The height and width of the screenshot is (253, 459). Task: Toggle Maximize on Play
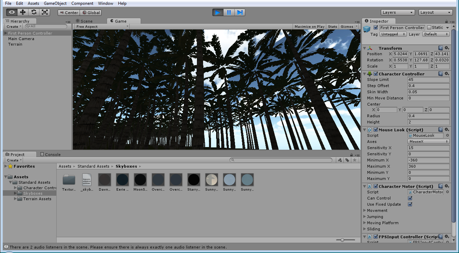coord(309,26)
